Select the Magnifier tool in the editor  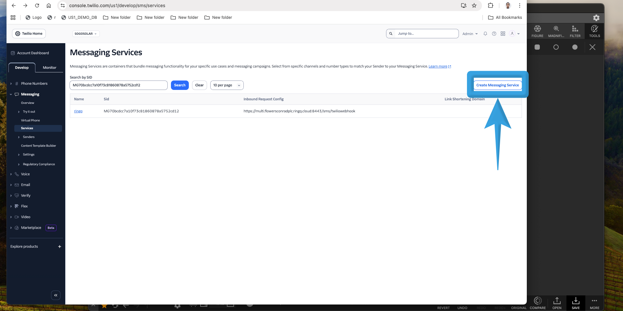556,31
